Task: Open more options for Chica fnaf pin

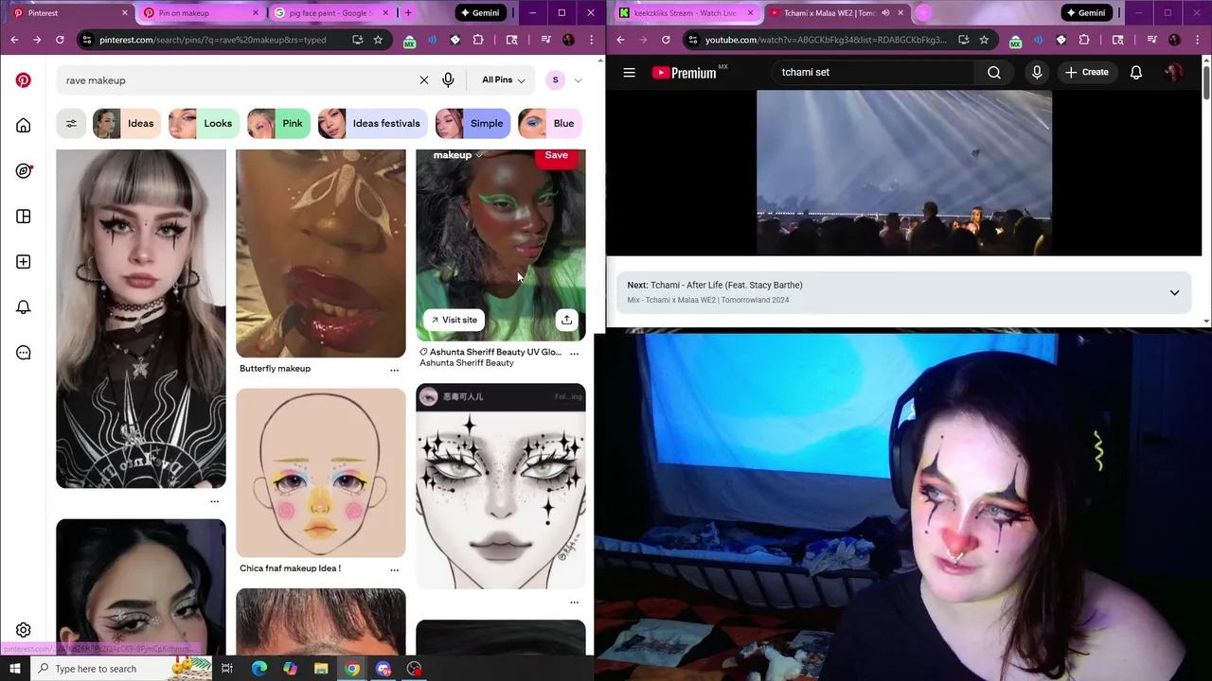Action: 394,569
